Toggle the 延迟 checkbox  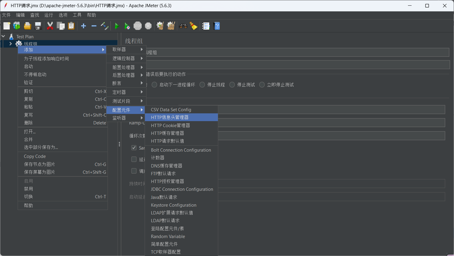pyautogui.click(x=134, y=159)
